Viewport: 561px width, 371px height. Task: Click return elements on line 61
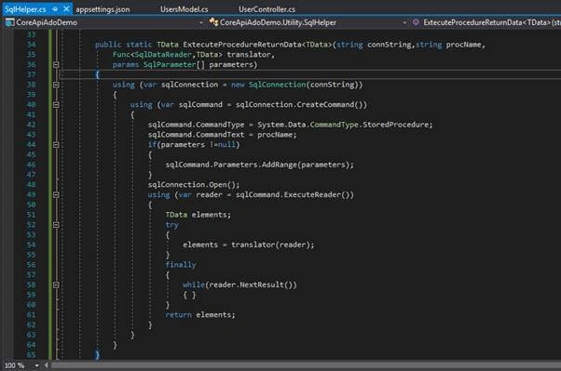click(200, 314)
